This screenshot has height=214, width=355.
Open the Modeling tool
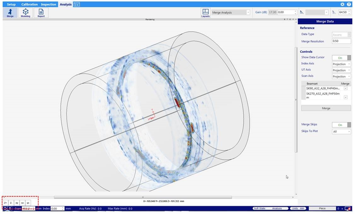click(26, 13)
